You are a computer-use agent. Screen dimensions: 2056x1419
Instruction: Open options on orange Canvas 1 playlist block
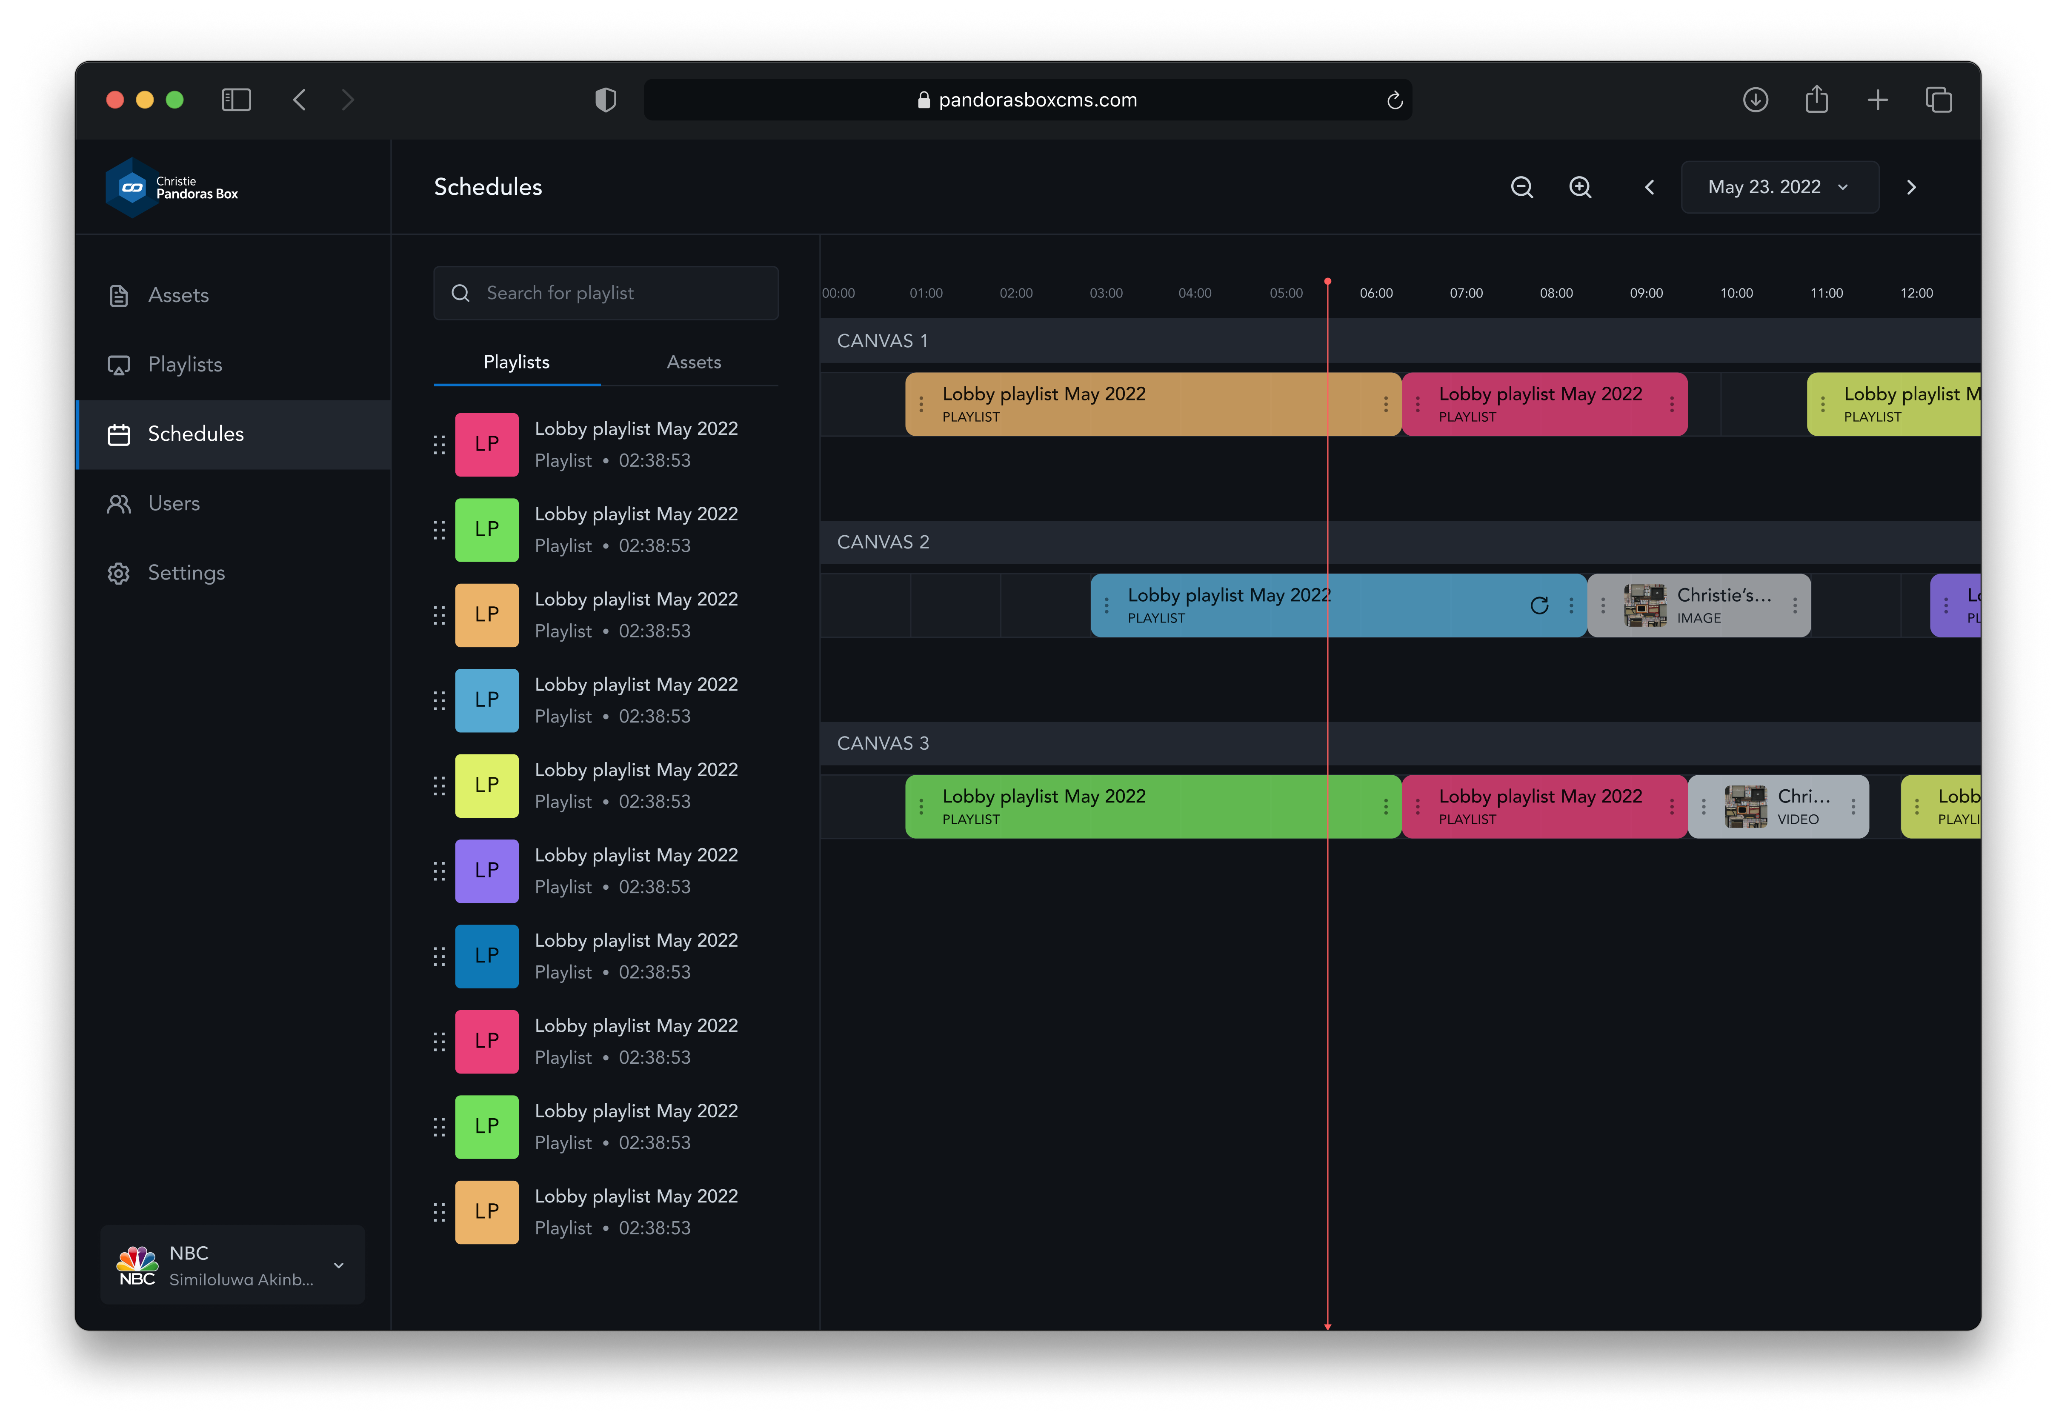tap(1385, 405)
